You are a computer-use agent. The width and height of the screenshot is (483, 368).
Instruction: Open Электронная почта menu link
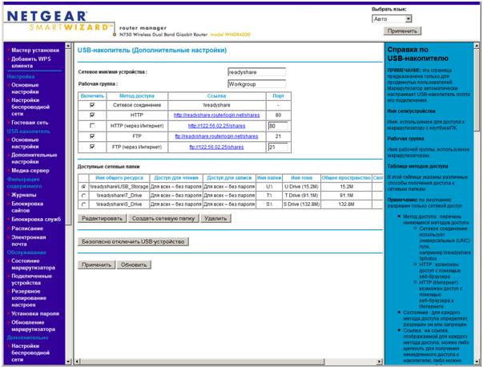(x=29, y=241)
